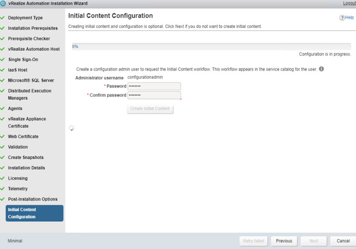The width and height of the screenshot is (356, 249).
Task: Focus the Password input field
Action: 154,86
